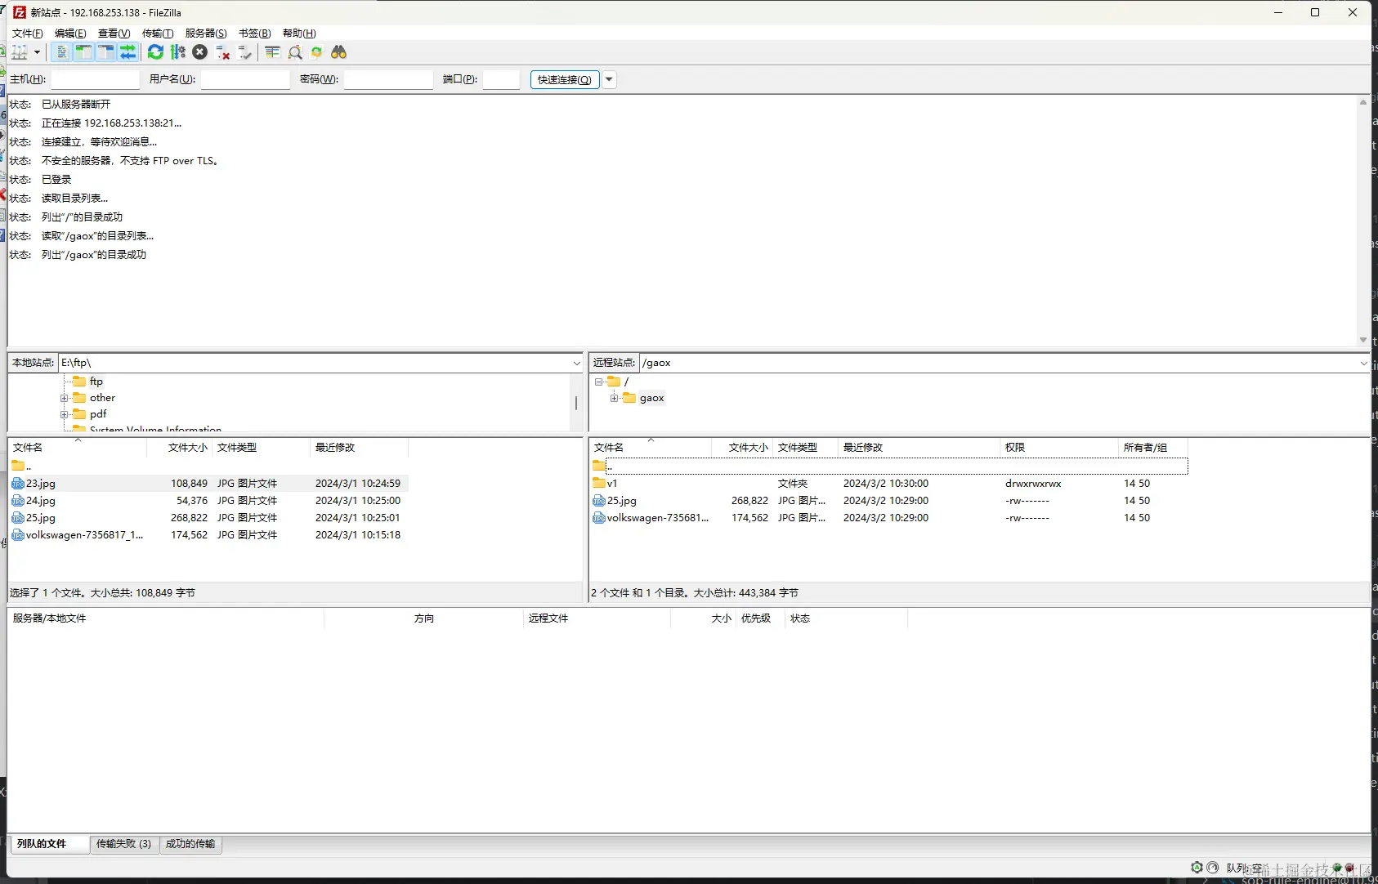Open the 帮助(H) menu
The image size is (1378, 884).
(x=299, y=33)
